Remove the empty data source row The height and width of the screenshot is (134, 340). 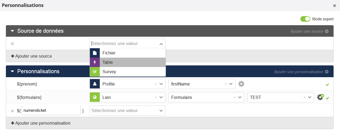point(12,44)
